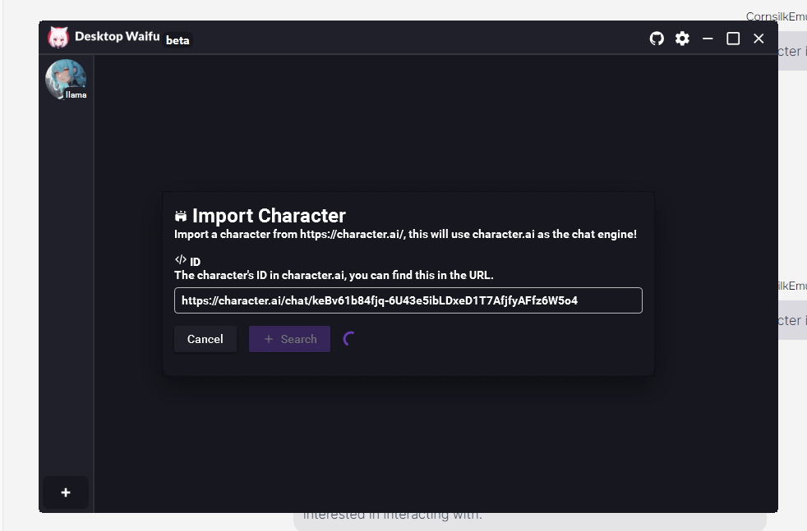The image size is (807, 531).
Task: Click the Search button
Action: 290,339
